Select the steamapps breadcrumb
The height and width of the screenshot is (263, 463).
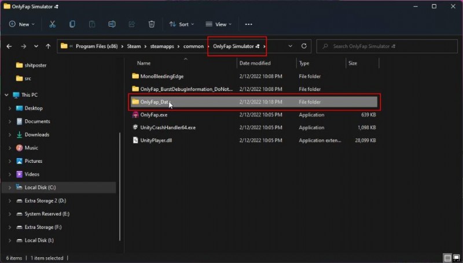pyautogui.click(x=162, y=46)
